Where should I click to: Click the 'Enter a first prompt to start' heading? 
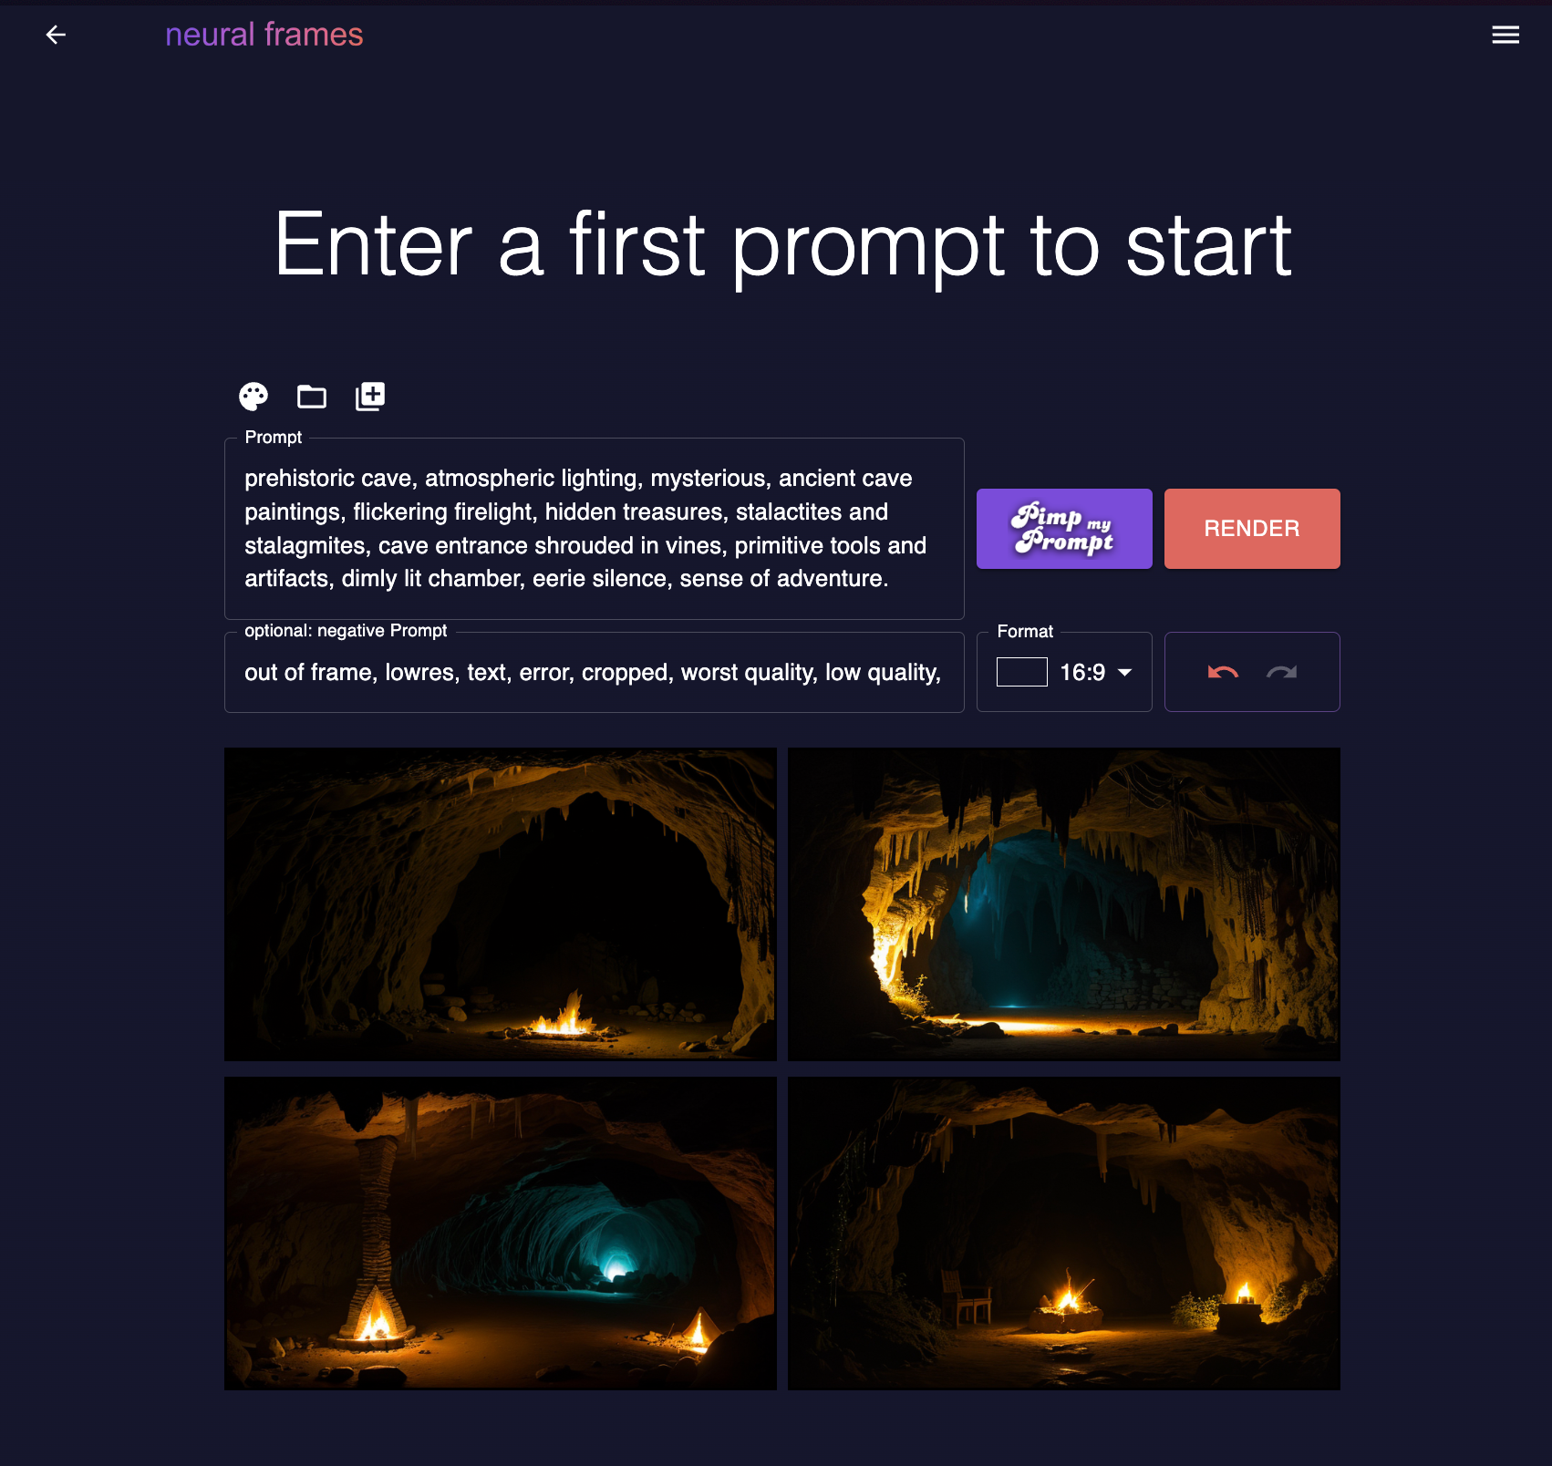(x=782, y=244)
